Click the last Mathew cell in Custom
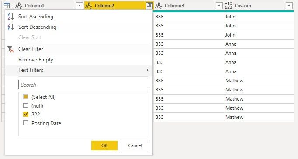 259,117
